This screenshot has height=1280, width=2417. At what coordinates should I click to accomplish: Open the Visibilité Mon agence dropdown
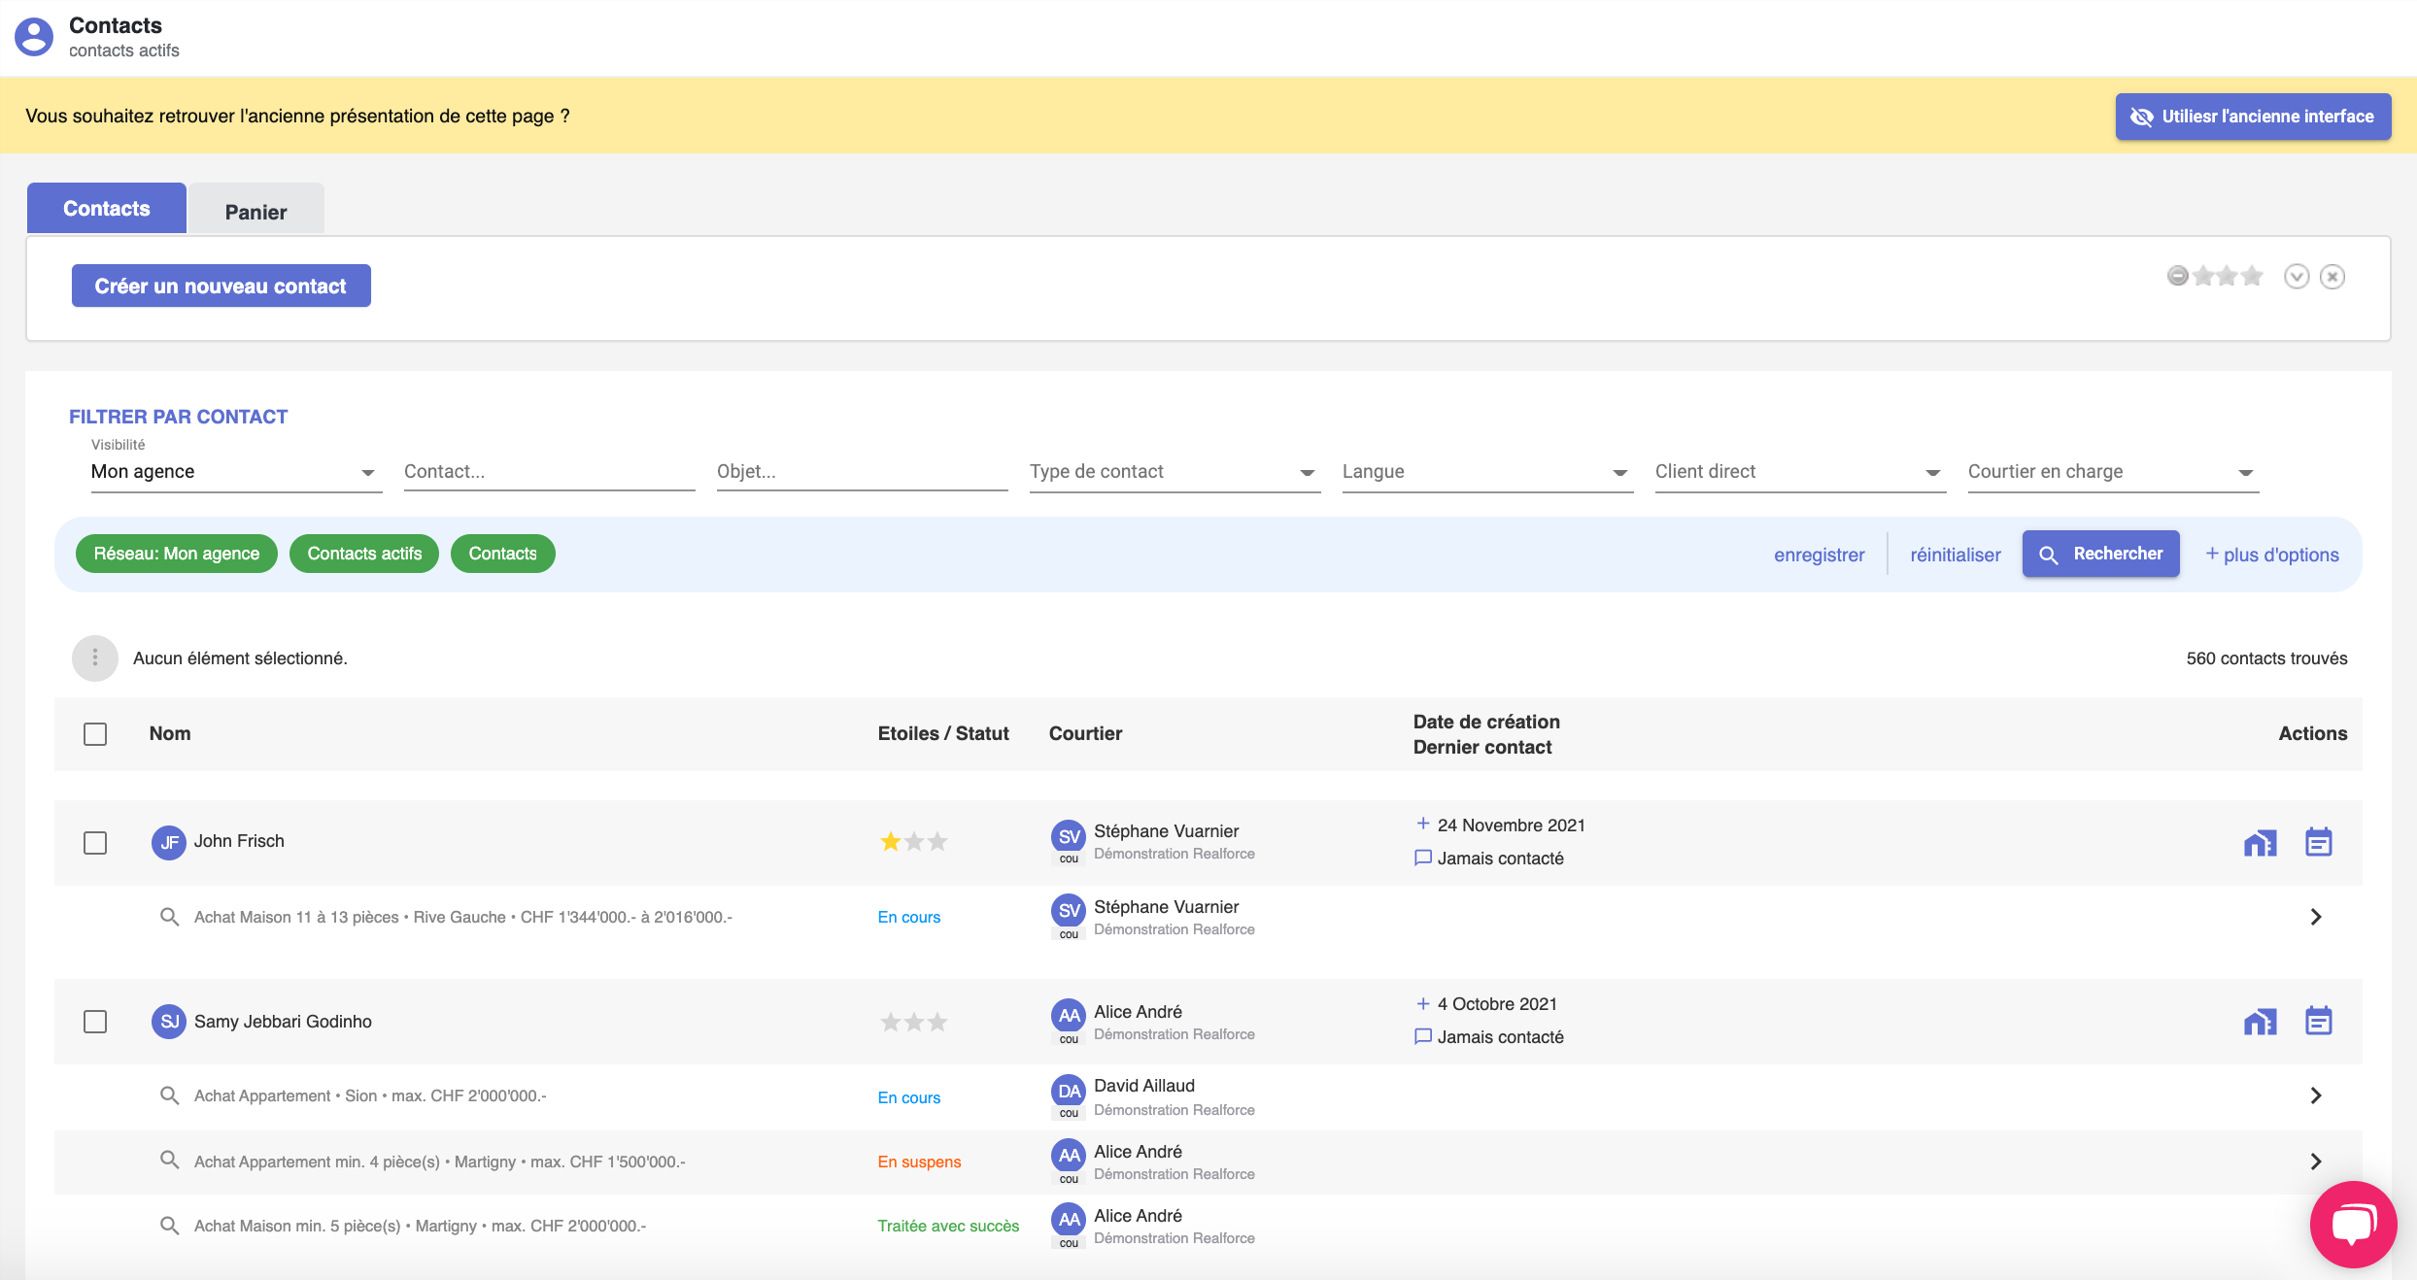236,472
